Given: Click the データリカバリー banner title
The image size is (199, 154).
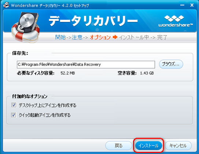Looking at the screenshot, I should point(93,21).
